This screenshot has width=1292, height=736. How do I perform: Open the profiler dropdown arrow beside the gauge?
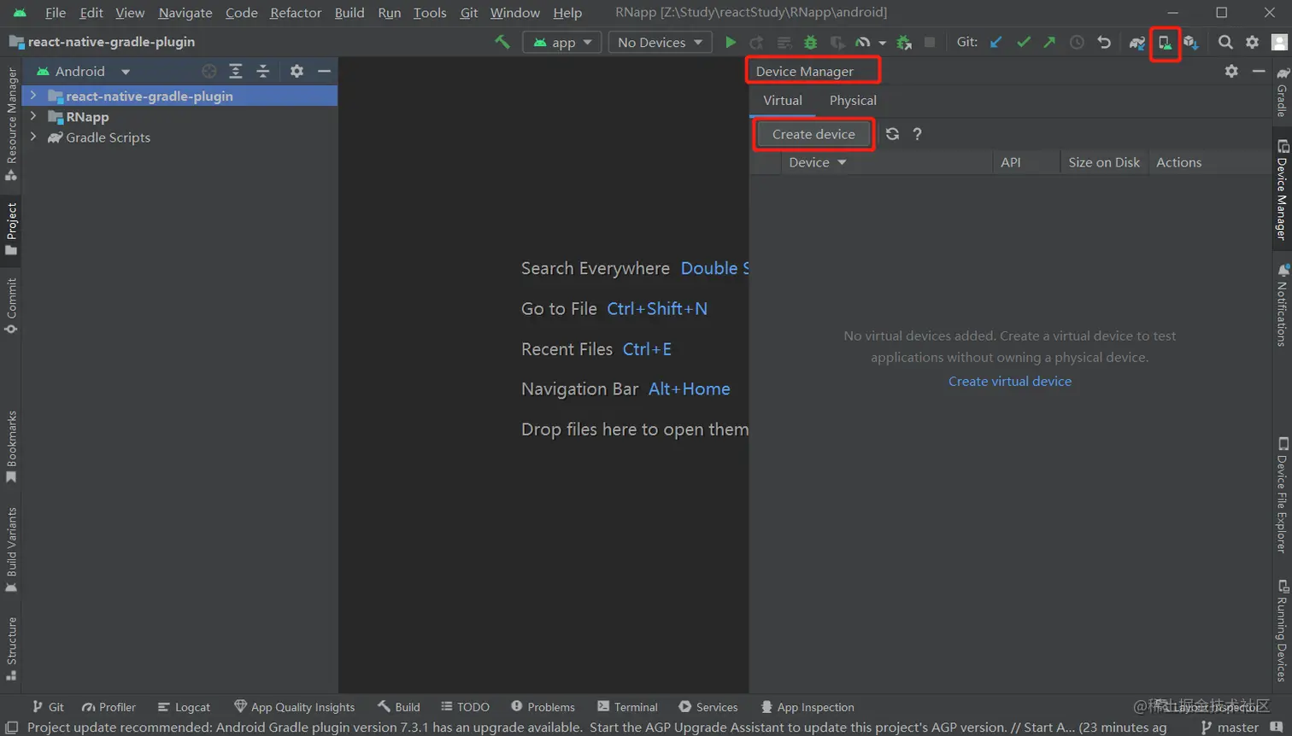(882, 43)
